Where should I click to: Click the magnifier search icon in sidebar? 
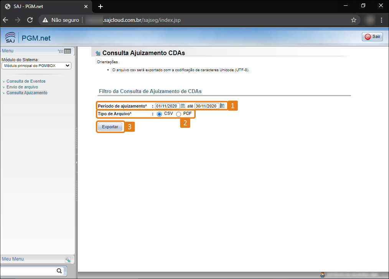click(59, 271)
